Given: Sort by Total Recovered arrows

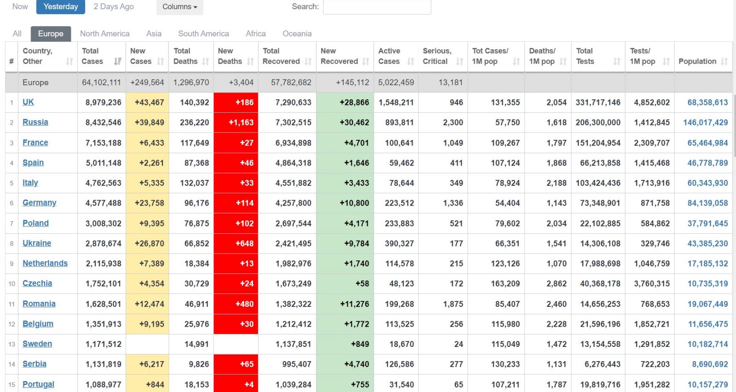Looking at the screenshot, I should [x=308, y=62].
